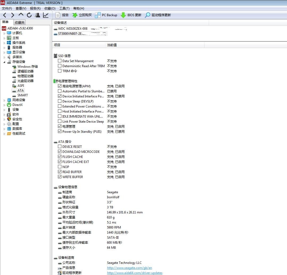The height and width of the screenshot is (275, 287).
Task: Launch BIOS 更新 updater
Action: click(x=131, y=15)
